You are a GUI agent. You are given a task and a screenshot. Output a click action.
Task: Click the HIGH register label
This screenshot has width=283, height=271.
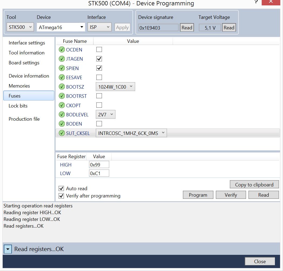[x=66, y=165]
